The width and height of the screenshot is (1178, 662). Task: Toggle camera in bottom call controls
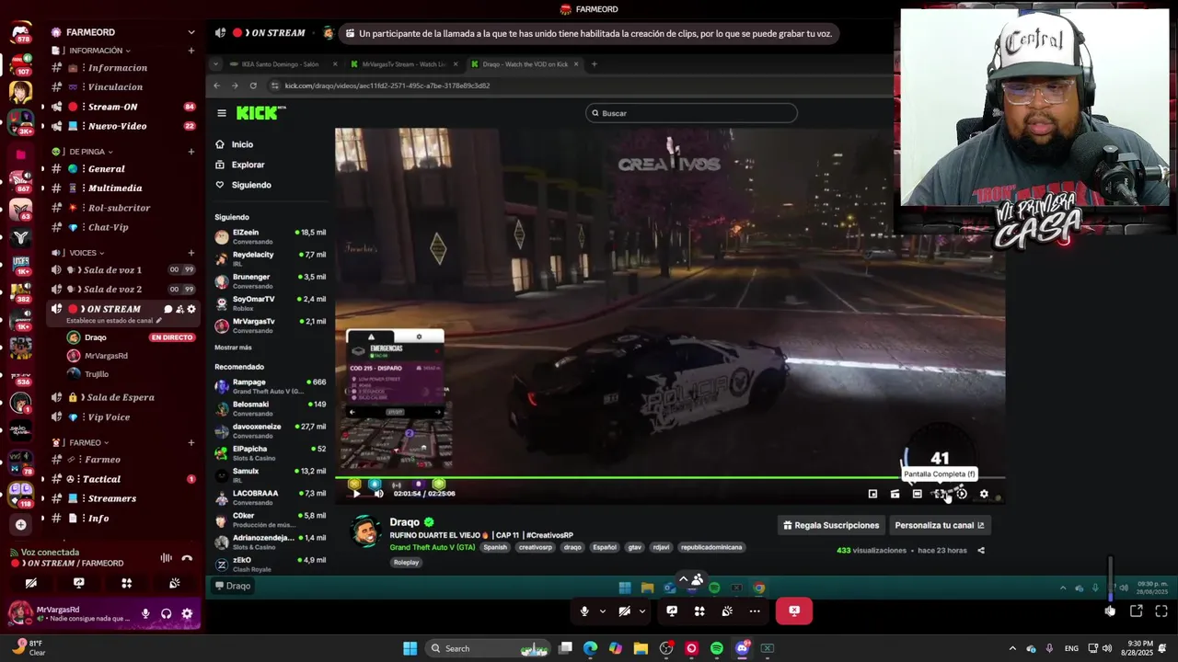(624, 611)
